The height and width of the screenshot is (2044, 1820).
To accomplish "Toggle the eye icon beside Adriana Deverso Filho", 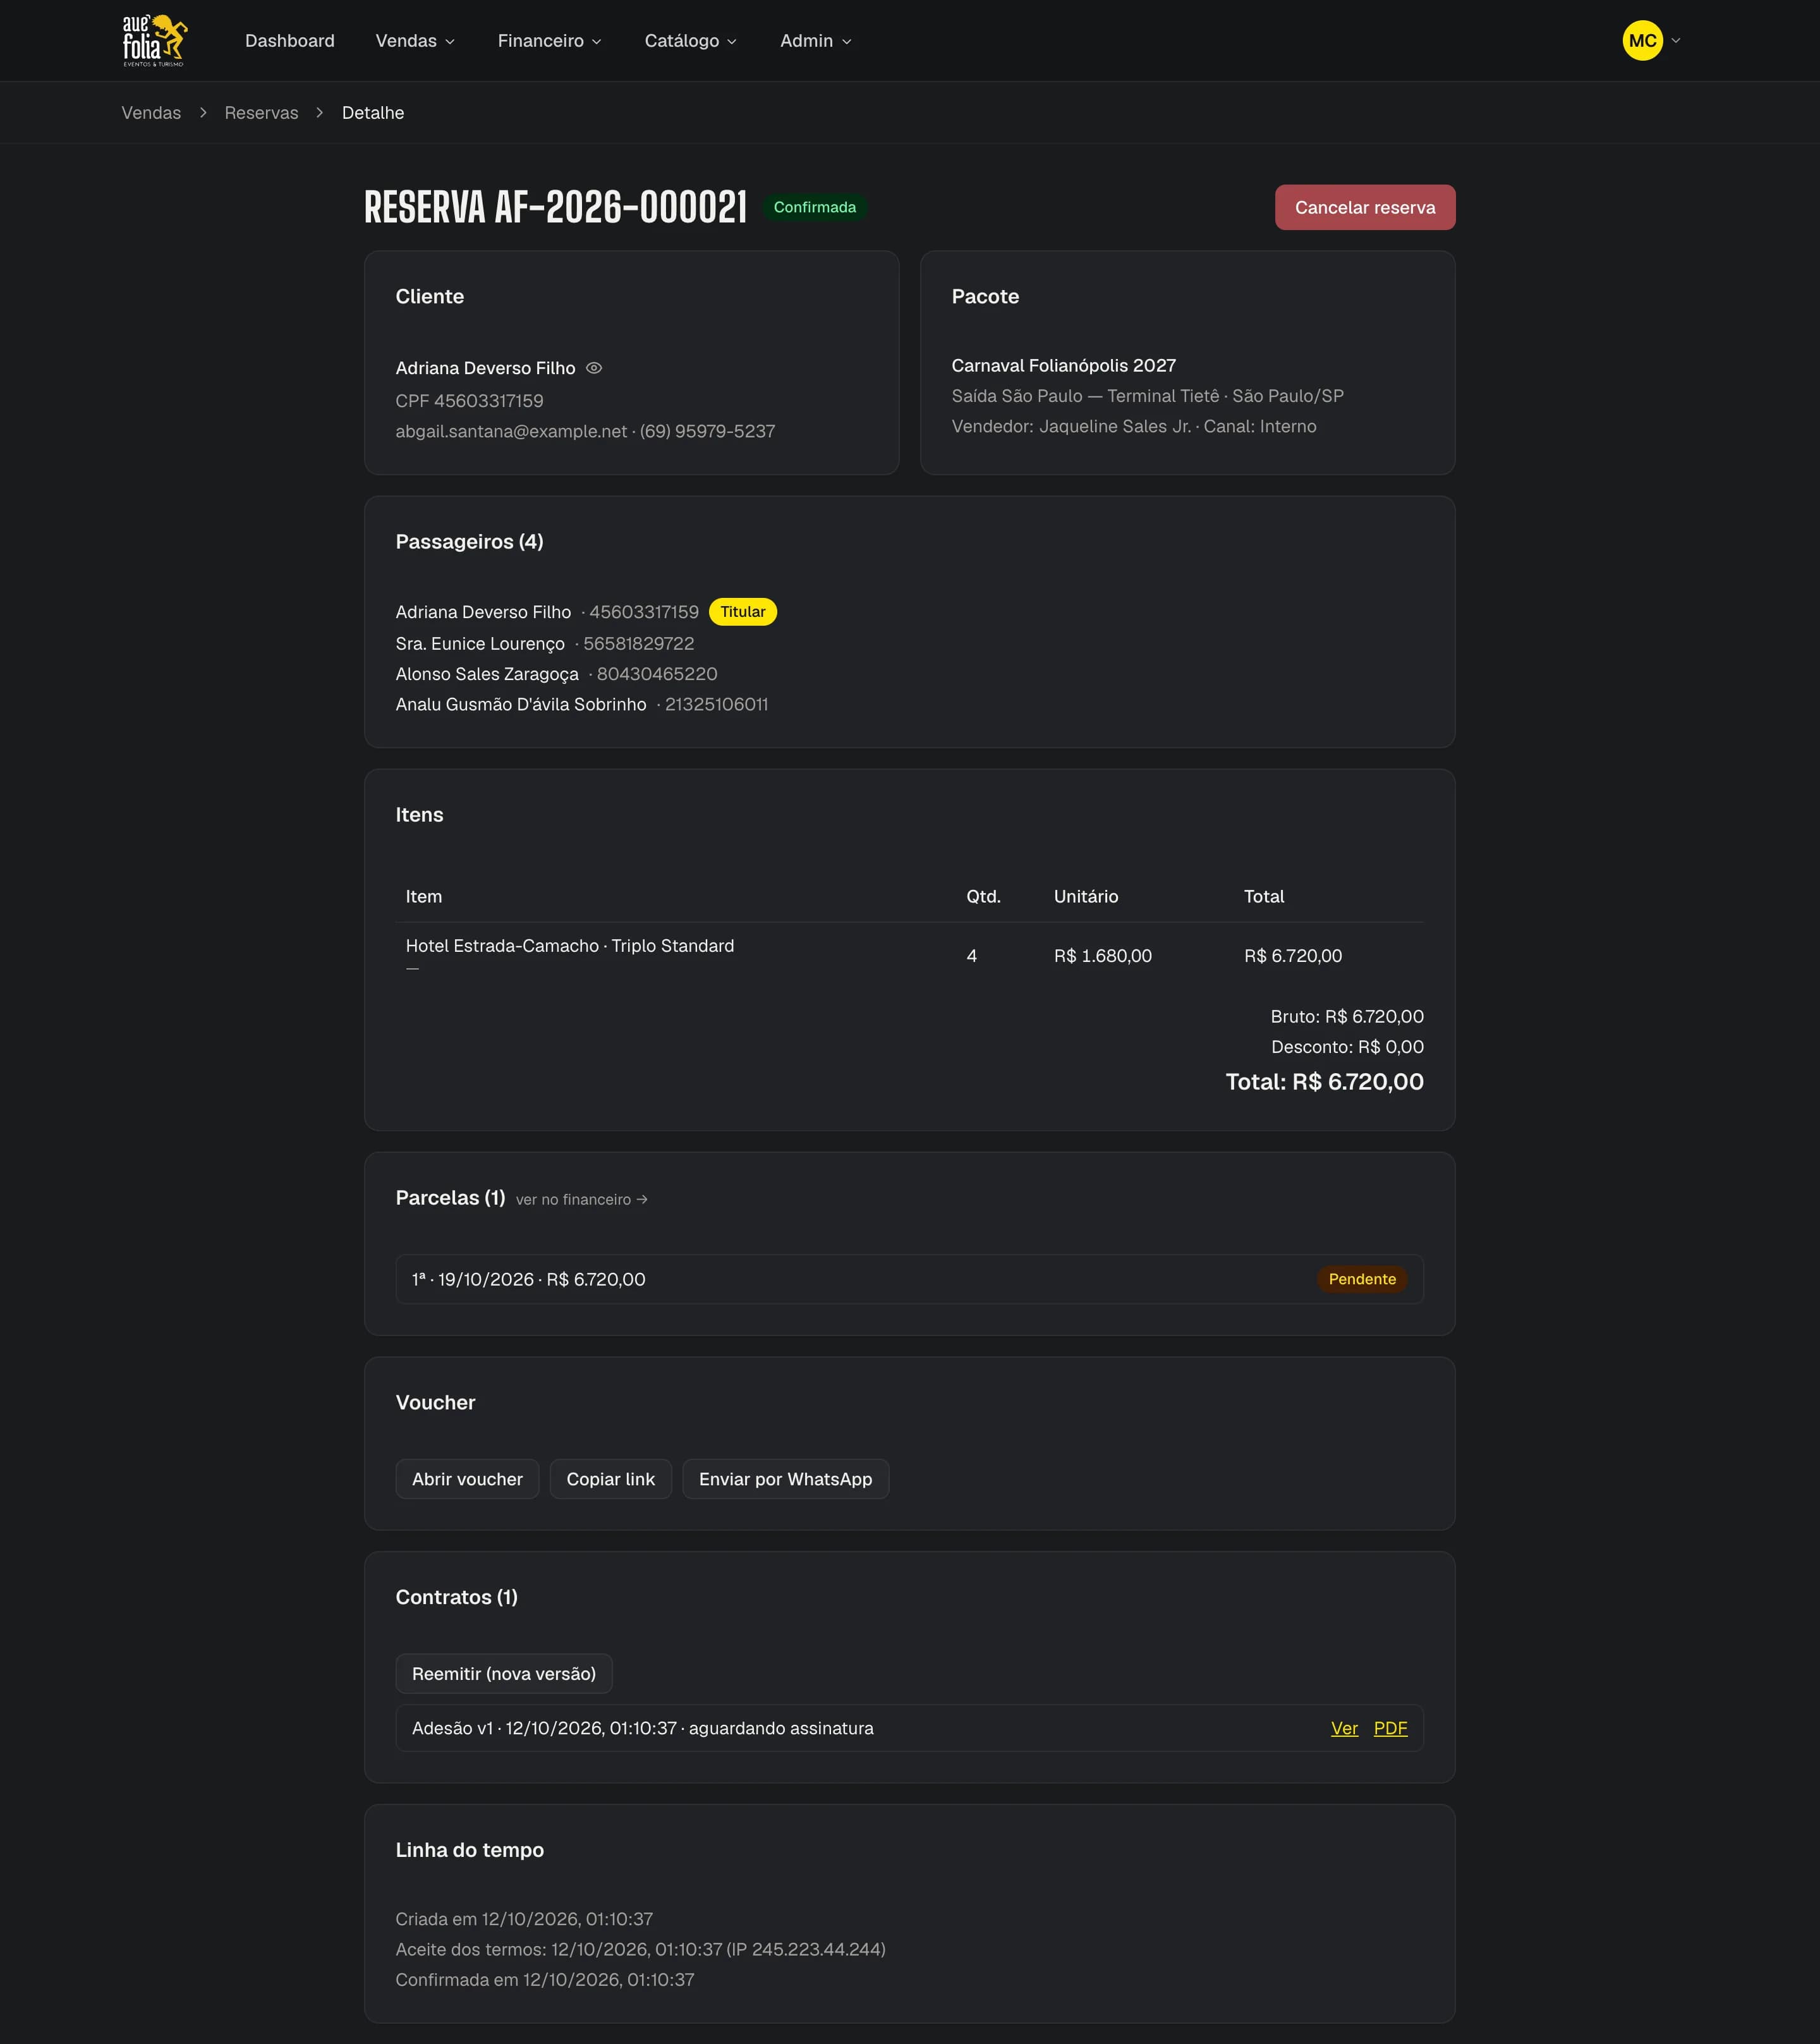I will point(594,368).
